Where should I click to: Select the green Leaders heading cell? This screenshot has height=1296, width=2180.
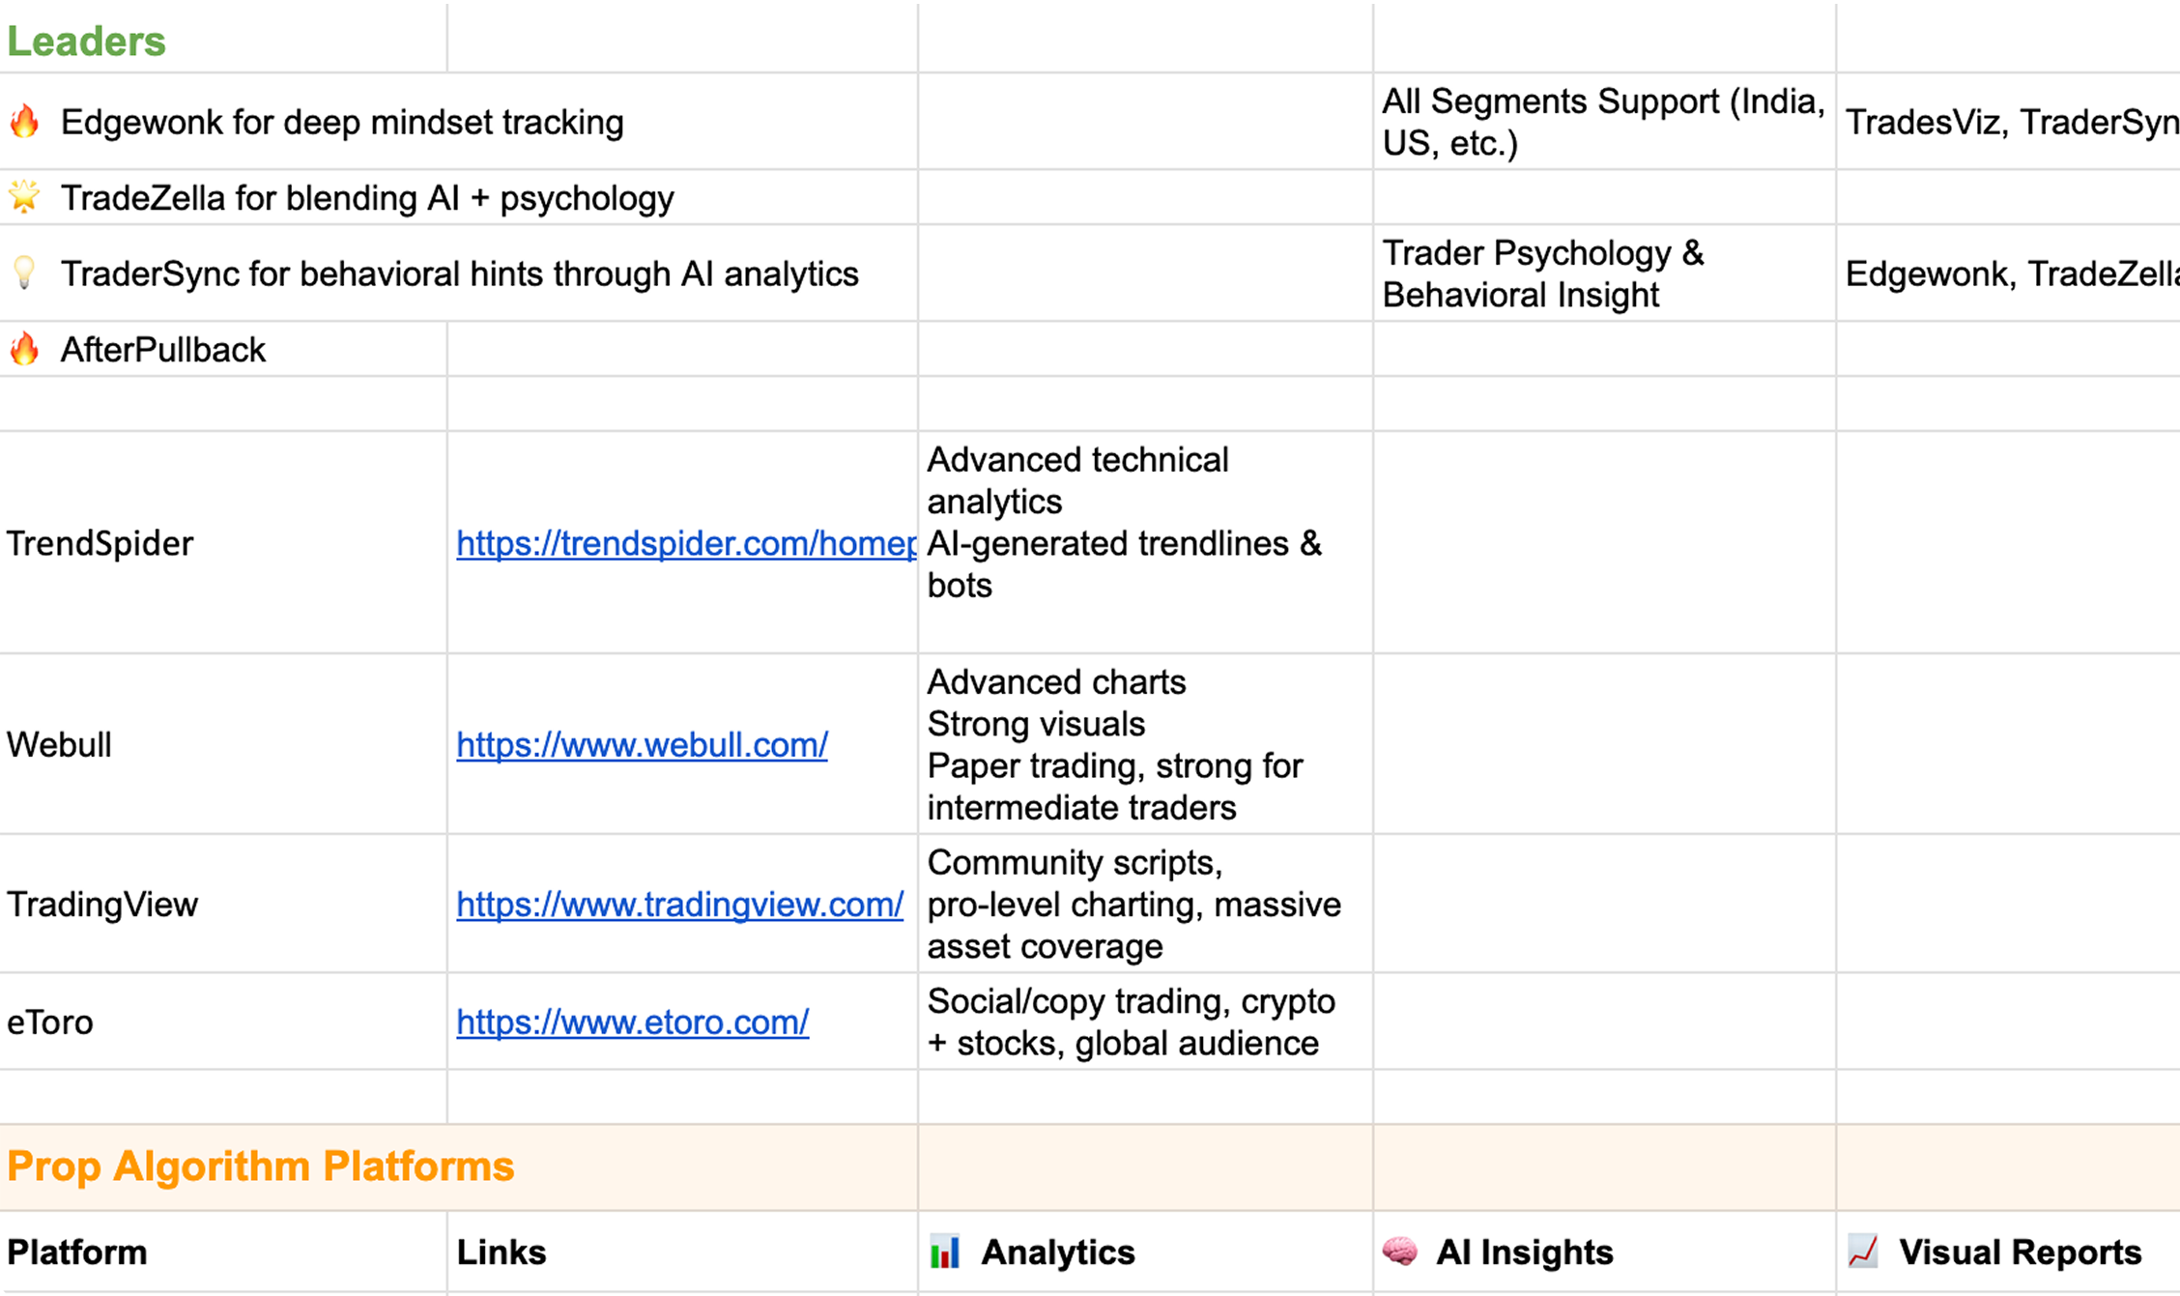[87, 42]
